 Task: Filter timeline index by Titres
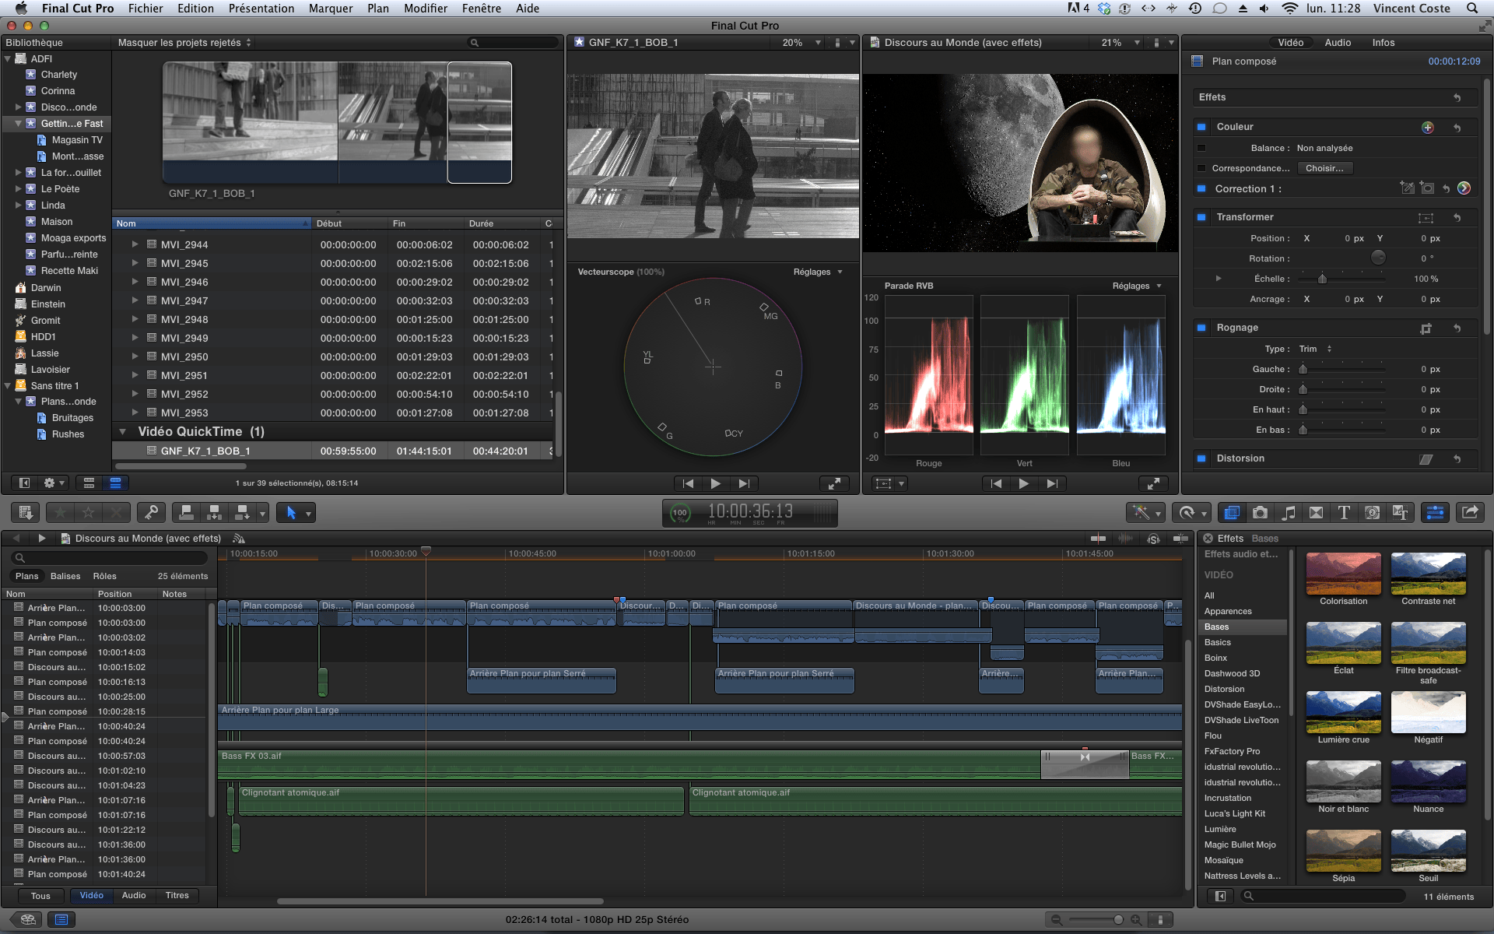pyautogui.click(x=177, y=896)
